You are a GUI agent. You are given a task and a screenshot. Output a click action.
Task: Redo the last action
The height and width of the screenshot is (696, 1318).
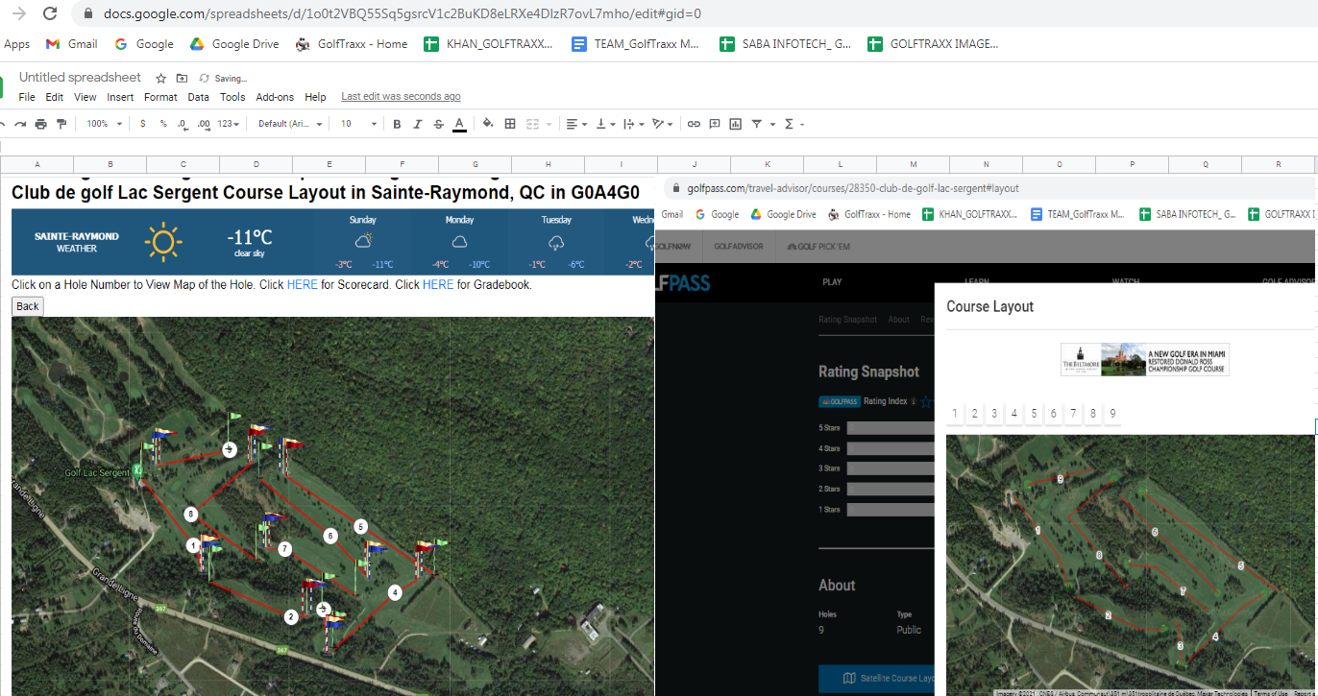[19, 124]
